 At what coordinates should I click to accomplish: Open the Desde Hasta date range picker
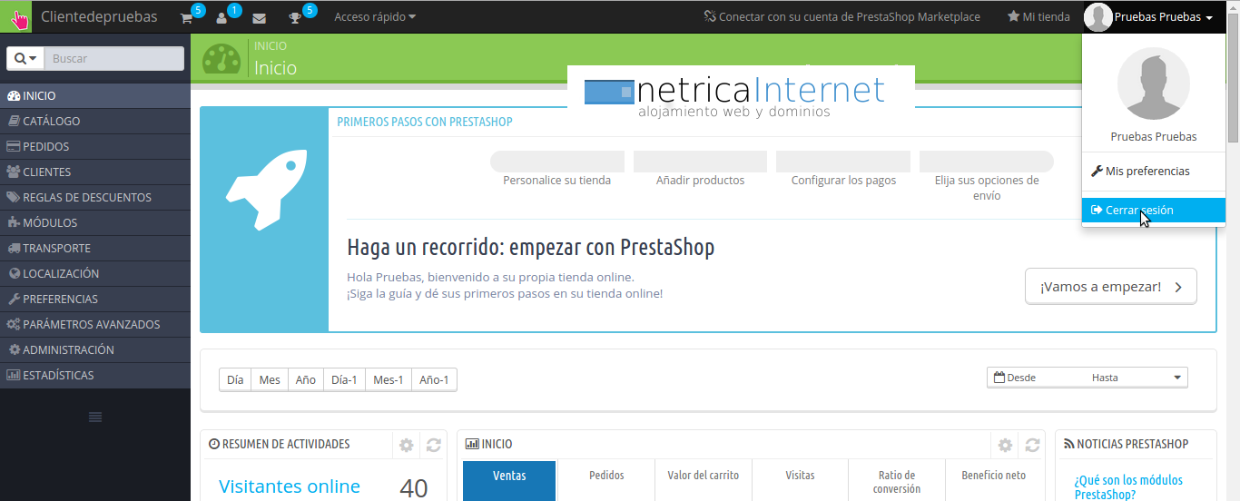[x=1087, y=378]
